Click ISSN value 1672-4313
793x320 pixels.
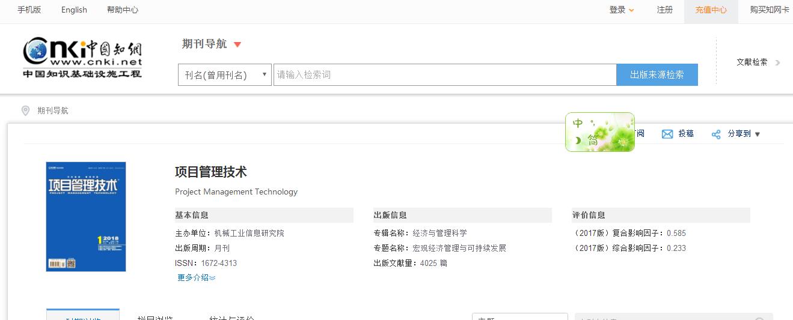pyautogui.click(x=219, y=263)
